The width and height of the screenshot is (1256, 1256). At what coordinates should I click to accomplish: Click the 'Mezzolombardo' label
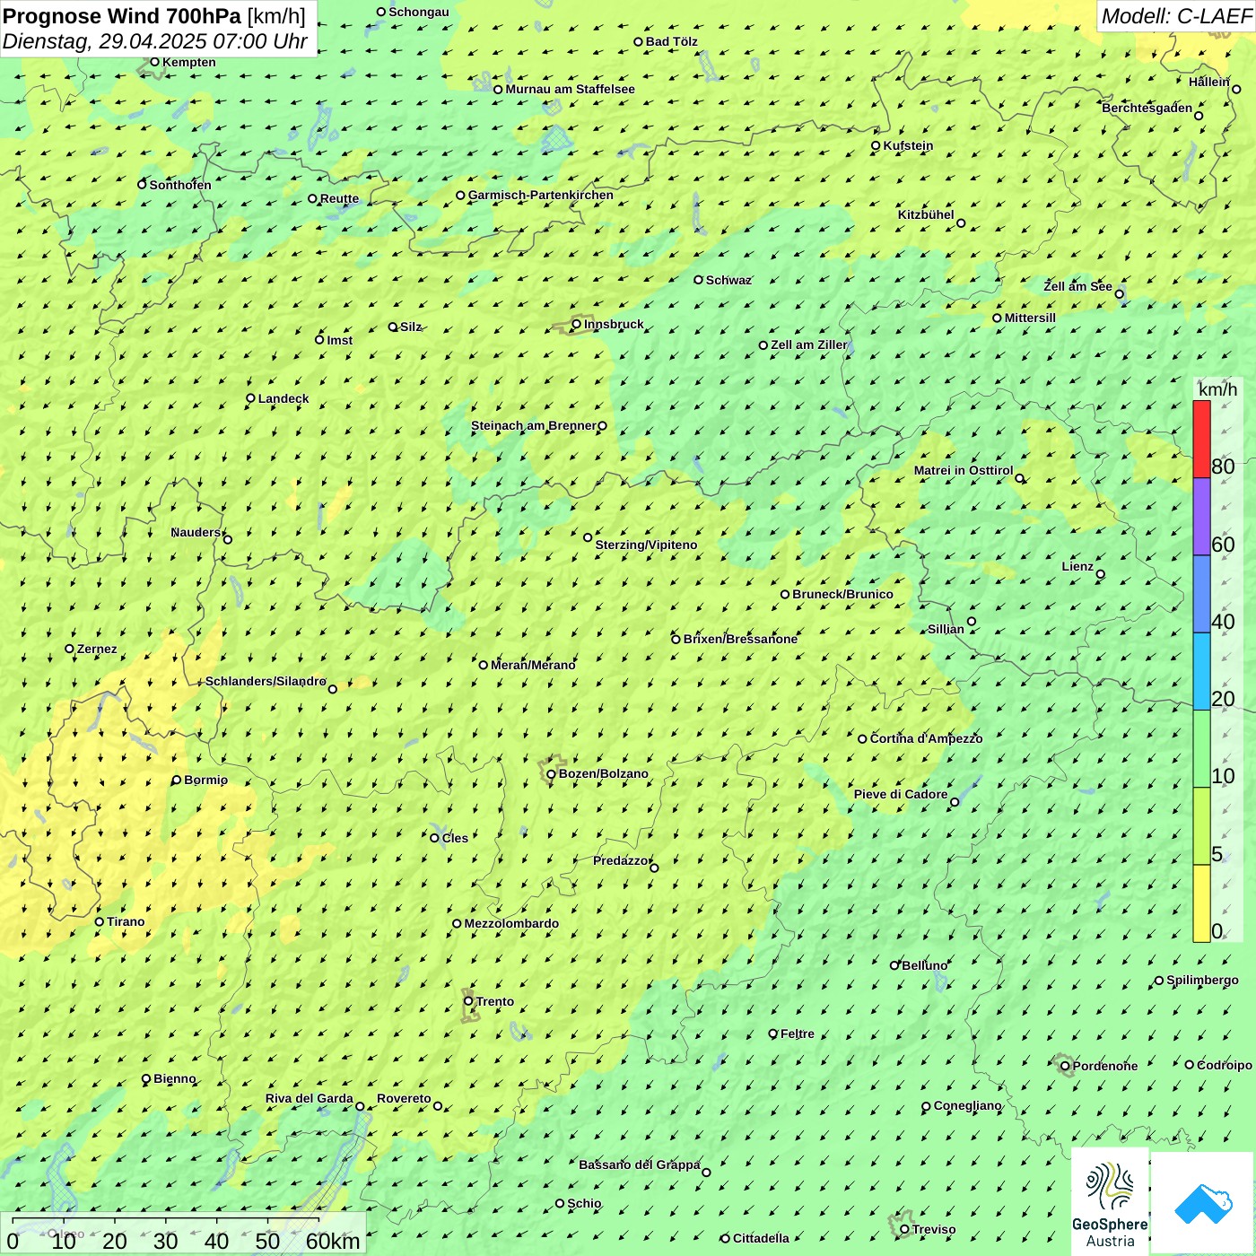click(x=511, y=923)
